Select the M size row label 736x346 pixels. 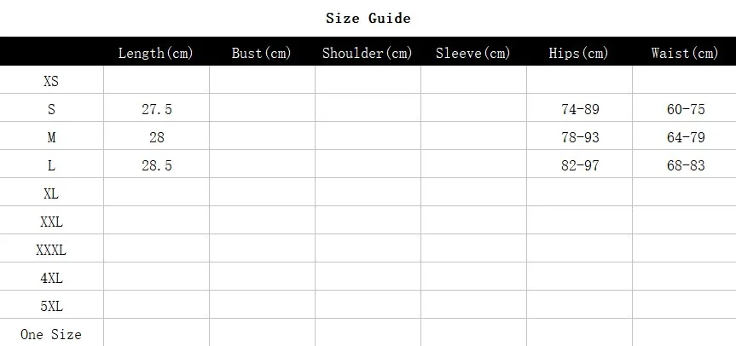point(51,137)
